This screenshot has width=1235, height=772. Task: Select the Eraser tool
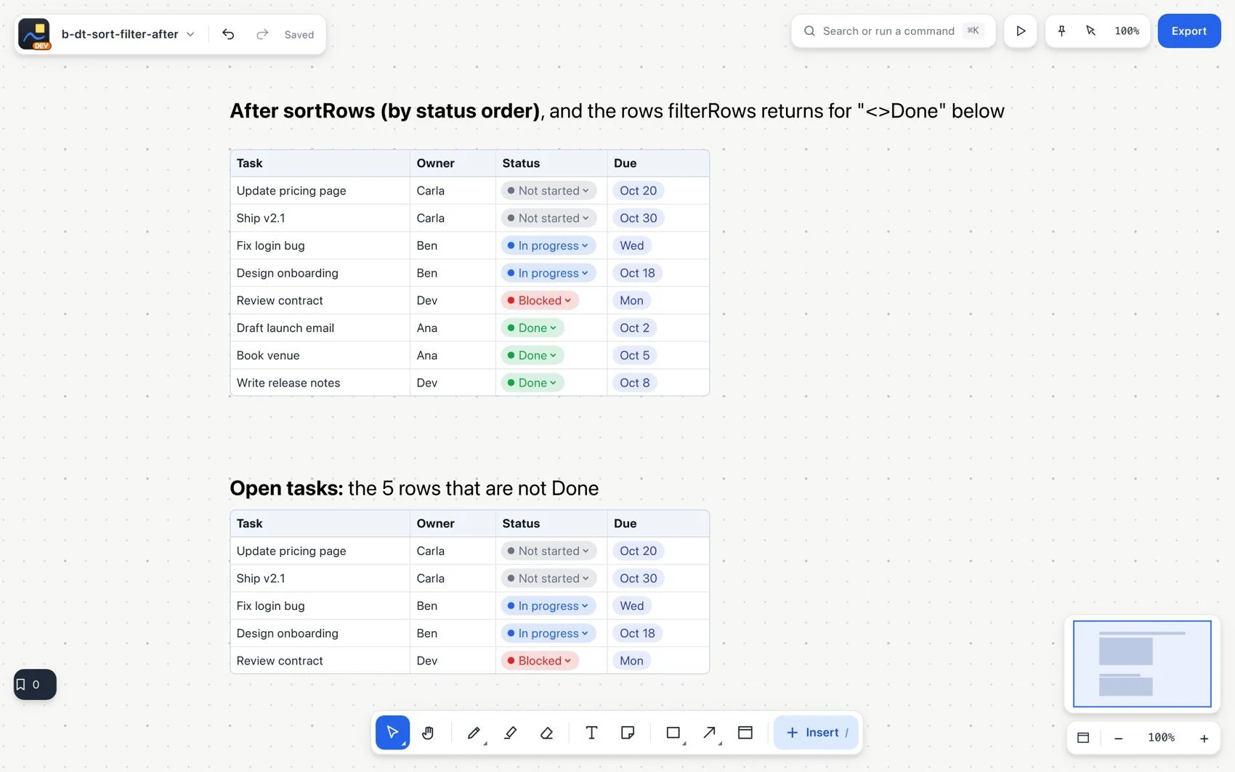click(x=547, y=732)
